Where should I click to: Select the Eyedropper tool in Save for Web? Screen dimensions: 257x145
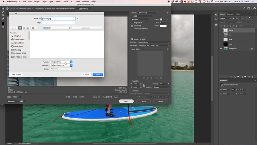[x=3, y=19]
